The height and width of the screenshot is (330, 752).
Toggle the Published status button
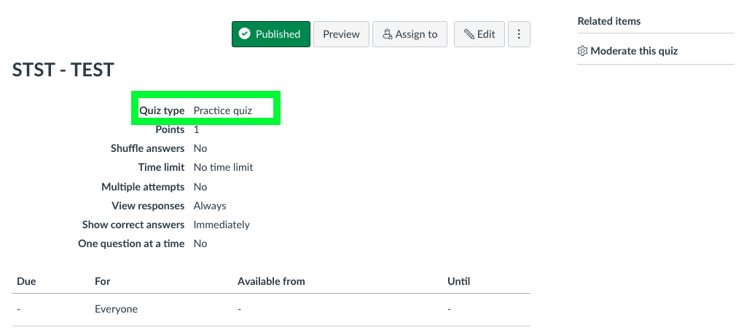(x=271, y=34)
